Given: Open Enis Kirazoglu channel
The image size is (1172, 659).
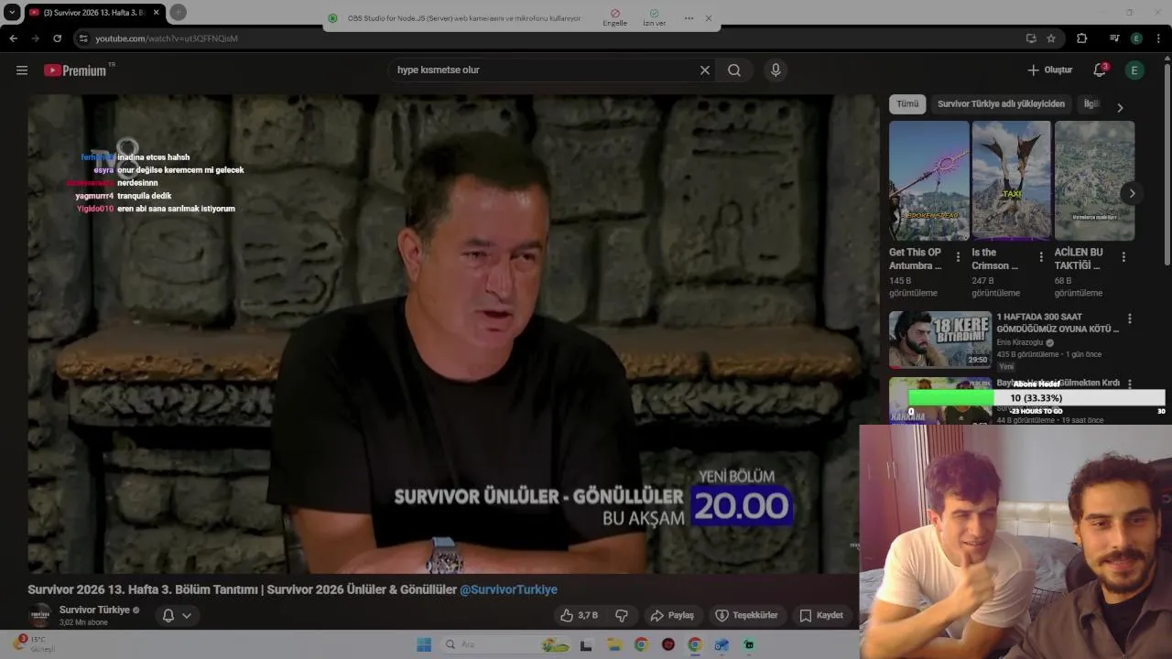Looking at the screenshot, I should pyautogui.click(x=1020, y=342).
